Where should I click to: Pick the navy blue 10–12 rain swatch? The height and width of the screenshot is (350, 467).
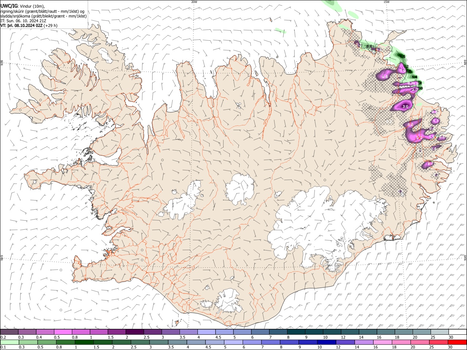327,342
